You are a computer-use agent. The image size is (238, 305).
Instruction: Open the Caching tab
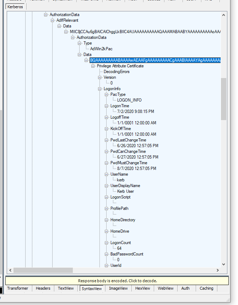click(x=206, y=288)
